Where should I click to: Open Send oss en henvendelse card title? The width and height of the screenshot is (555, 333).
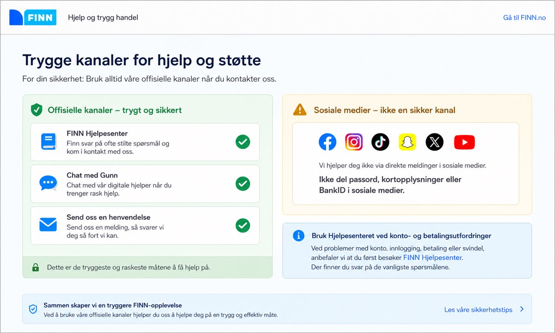pyautogui.click(x=108, y=217)
